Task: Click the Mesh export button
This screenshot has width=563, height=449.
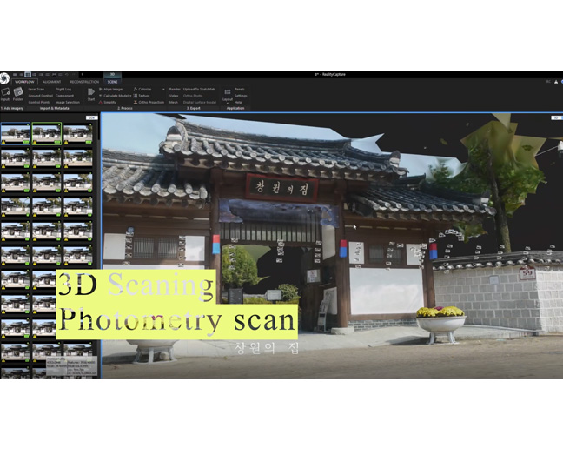Action: coord(174,102)
